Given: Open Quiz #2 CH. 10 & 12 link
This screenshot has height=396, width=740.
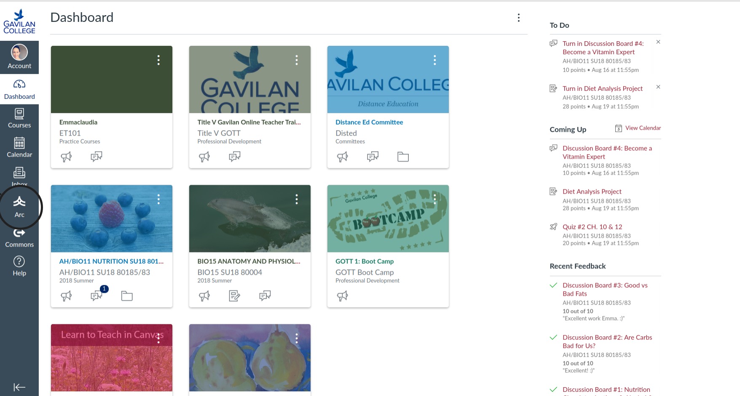Looking at the screenshot, I should point(592,227).
